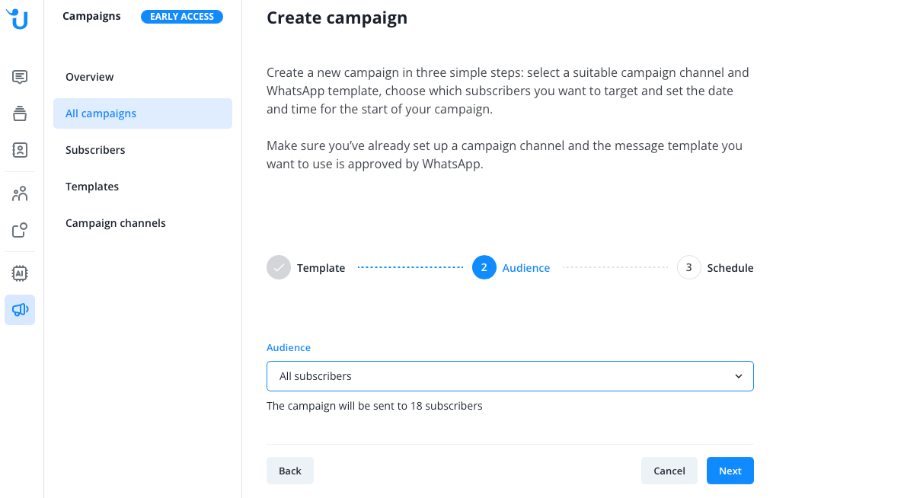This screenshot has height=498, width=904.
Task: Open the AI chip icon
Action: point(20,273)
